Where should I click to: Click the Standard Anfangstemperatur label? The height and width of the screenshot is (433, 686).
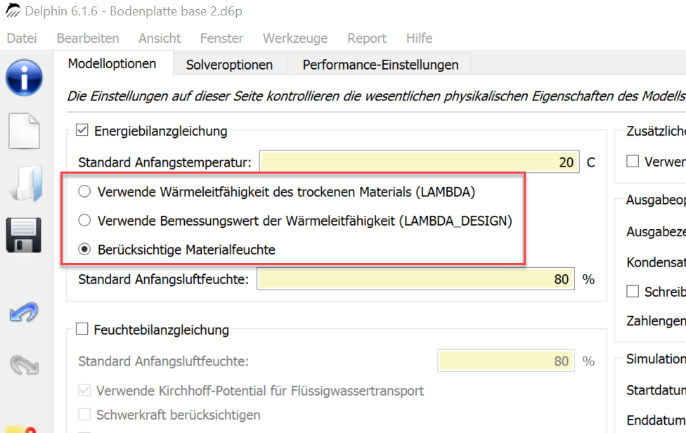tap(165, 162)
